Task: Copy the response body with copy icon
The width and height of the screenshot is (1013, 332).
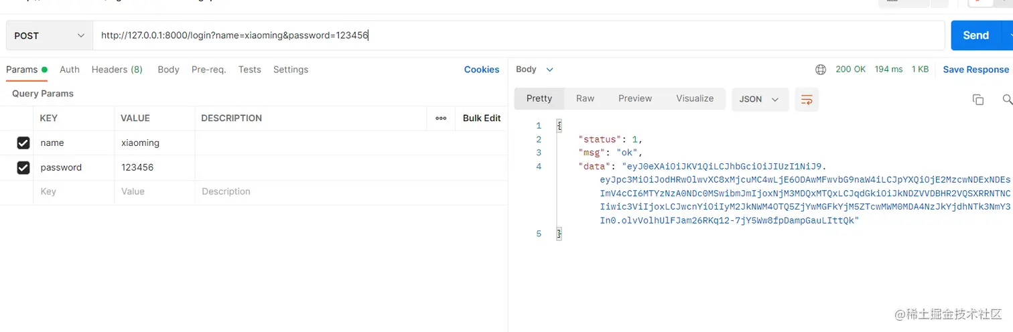Action: (977, 99)
